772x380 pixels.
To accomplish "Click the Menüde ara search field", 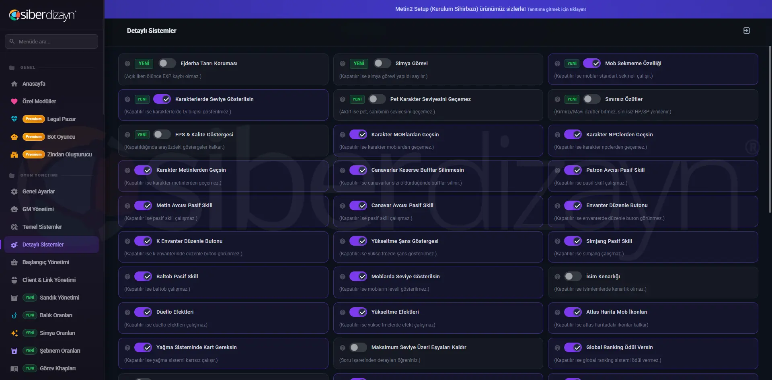I will [x=51, y=41].
